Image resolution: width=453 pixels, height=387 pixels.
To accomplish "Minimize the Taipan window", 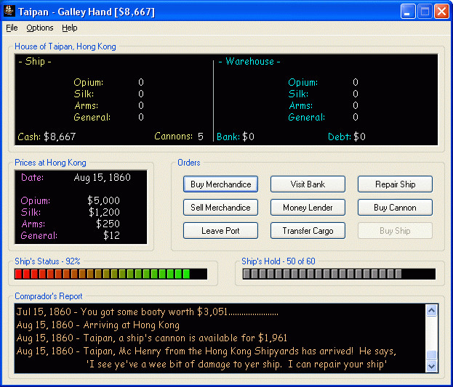I will click(x=408, y=12).
